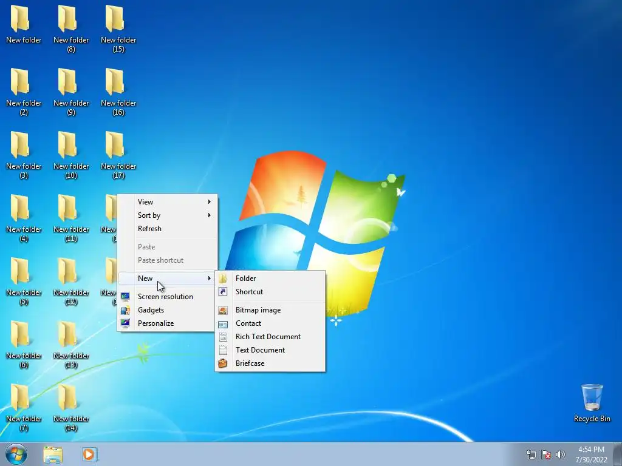Viewport: 622px width, 466px height.
Task: Select the New folder (4) icon
Action: click(x=24, y=218)
